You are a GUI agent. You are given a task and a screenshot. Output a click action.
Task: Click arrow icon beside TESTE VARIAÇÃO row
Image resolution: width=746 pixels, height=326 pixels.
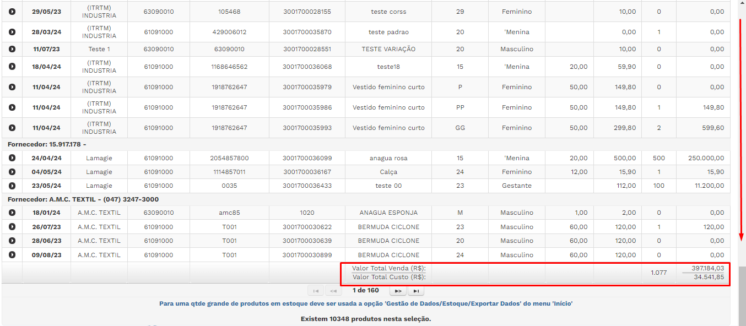click(12, 49)
